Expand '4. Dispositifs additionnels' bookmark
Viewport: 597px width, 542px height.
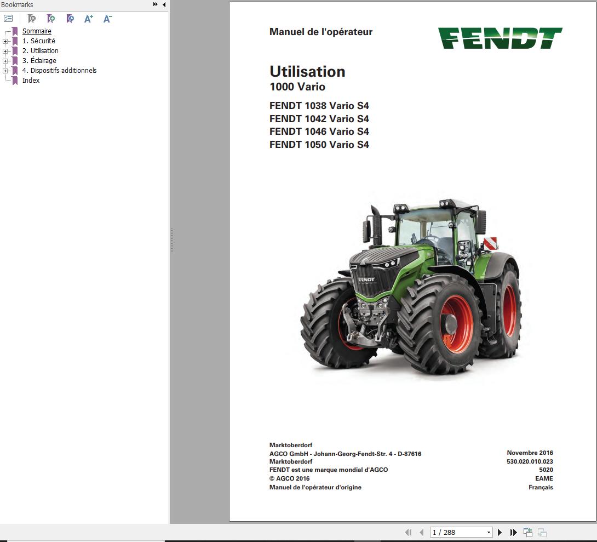coord(5,71)
